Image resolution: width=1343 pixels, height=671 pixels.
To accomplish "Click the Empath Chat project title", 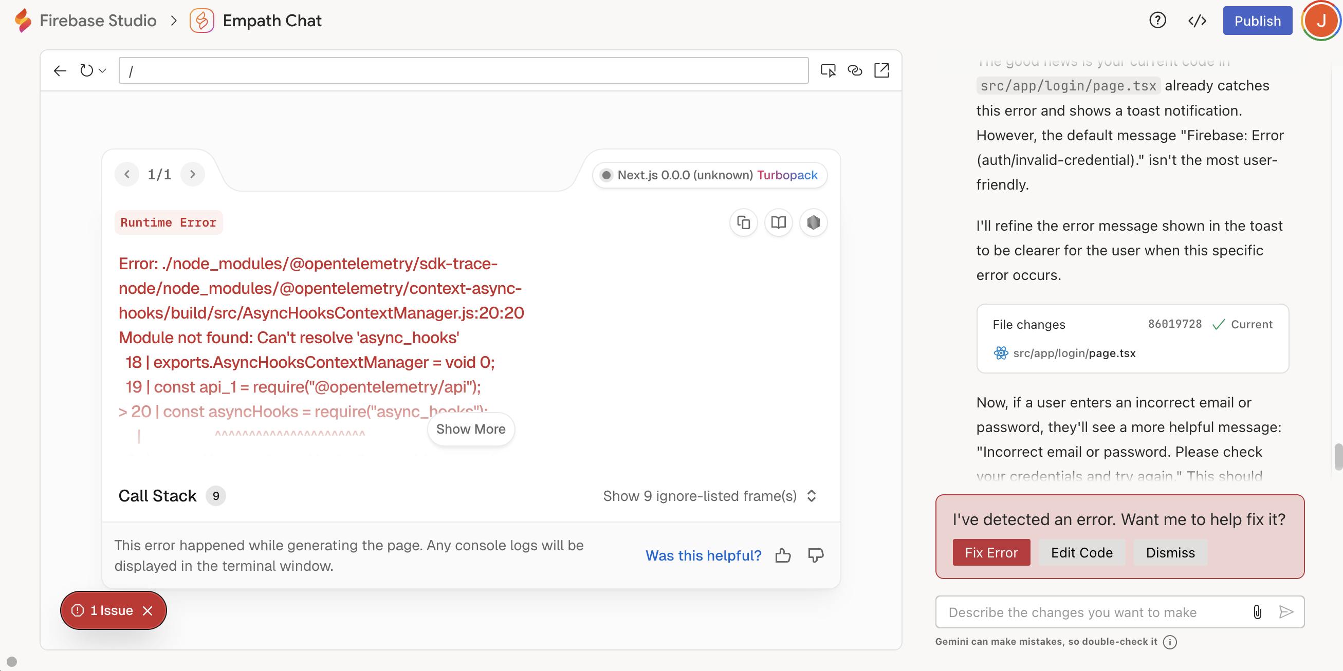I will click(x=272, y=21).
